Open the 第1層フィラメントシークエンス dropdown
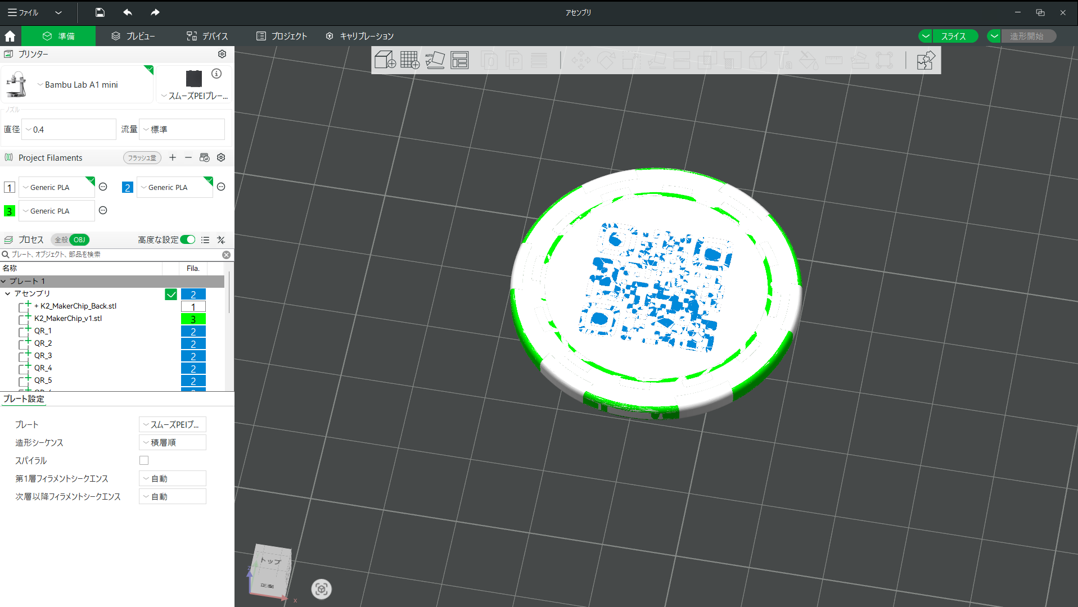This screenshot has height=607, width=1078. [x=173, y=478]
